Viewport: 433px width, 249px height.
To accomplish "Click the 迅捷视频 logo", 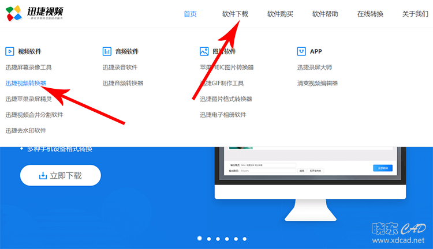I will (x=34, y=13).
